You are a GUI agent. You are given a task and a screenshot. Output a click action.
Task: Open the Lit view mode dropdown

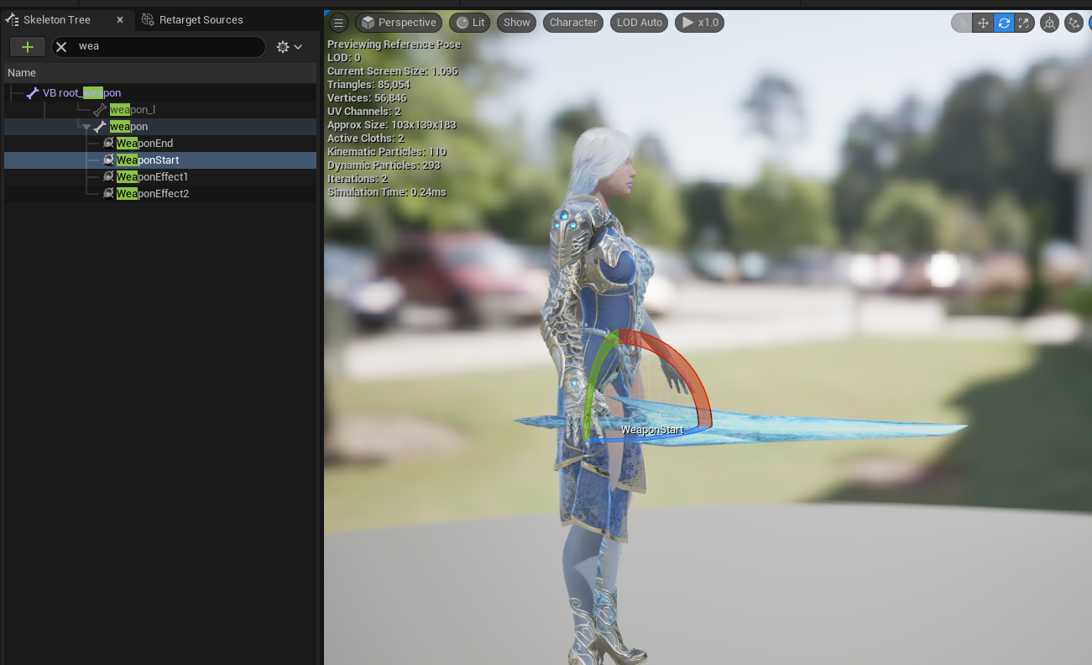coord(470,23)
